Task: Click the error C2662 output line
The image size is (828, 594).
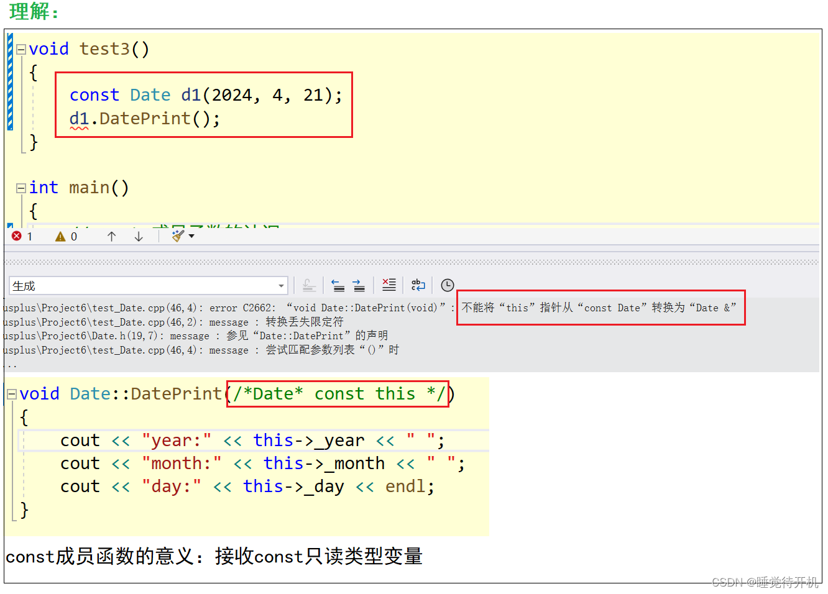Action: (370, 308)
